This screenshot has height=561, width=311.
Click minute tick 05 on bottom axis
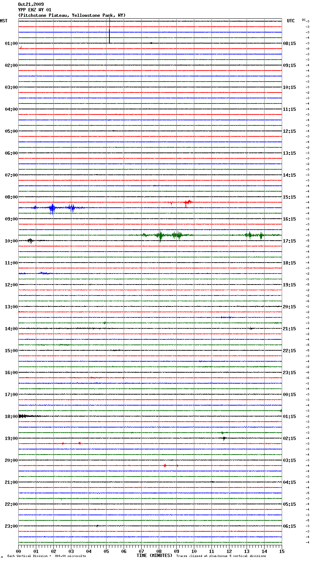click(x=106, y=551)
